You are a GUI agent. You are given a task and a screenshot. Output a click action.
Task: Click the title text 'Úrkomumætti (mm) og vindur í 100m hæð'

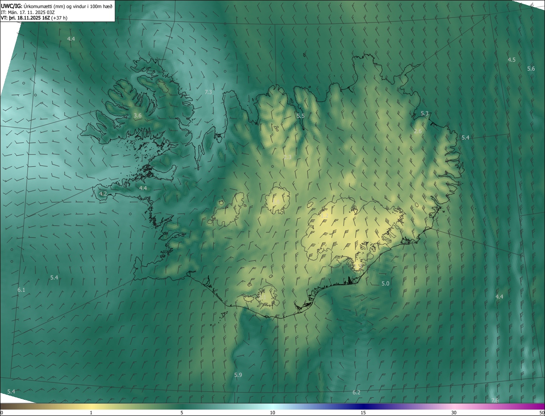point(68,6)
